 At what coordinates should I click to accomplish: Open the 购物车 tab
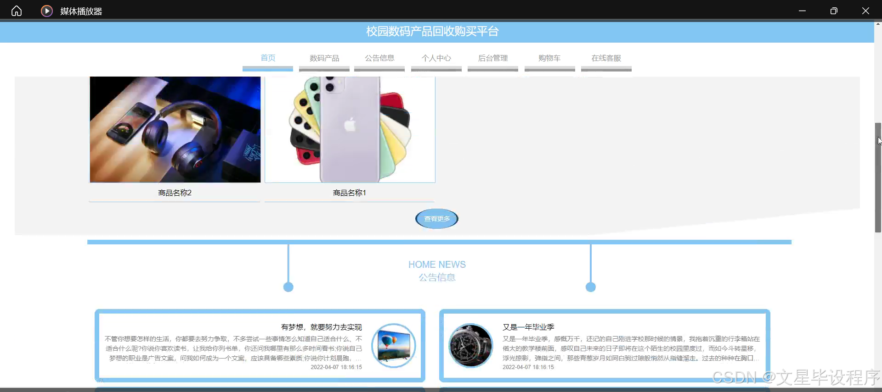(550, 58)
